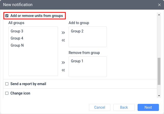Click empty area of All groups list
The height and width of the screenshot is (114, 164).
[33, 63]
